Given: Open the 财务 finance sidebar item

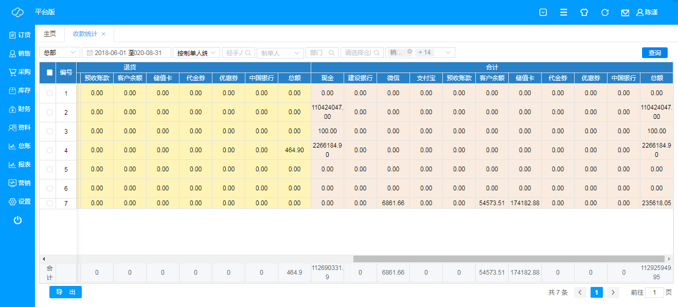Looking at the screenshot, I should click(x=20, y=109).
